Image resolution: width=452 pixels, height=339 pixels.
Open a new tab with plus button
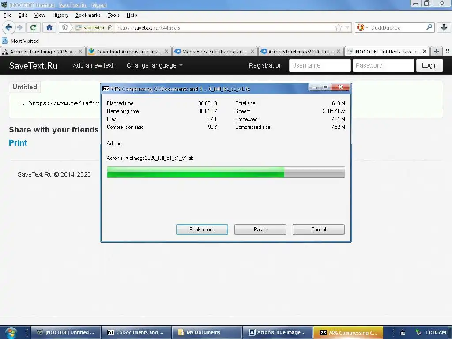coord(437,51)
